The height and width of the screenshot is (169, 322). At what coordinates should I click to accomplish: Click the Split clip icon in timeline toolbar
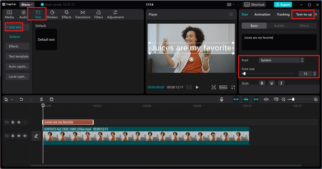(42, 99)
